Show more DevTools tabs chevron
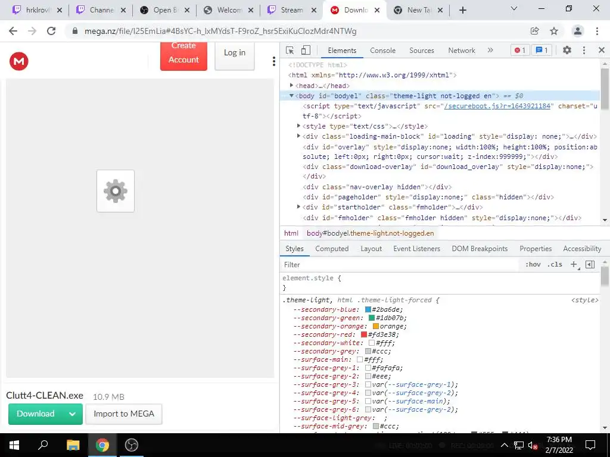This screenshot has width=610, height=457. [x=490, y=50]
